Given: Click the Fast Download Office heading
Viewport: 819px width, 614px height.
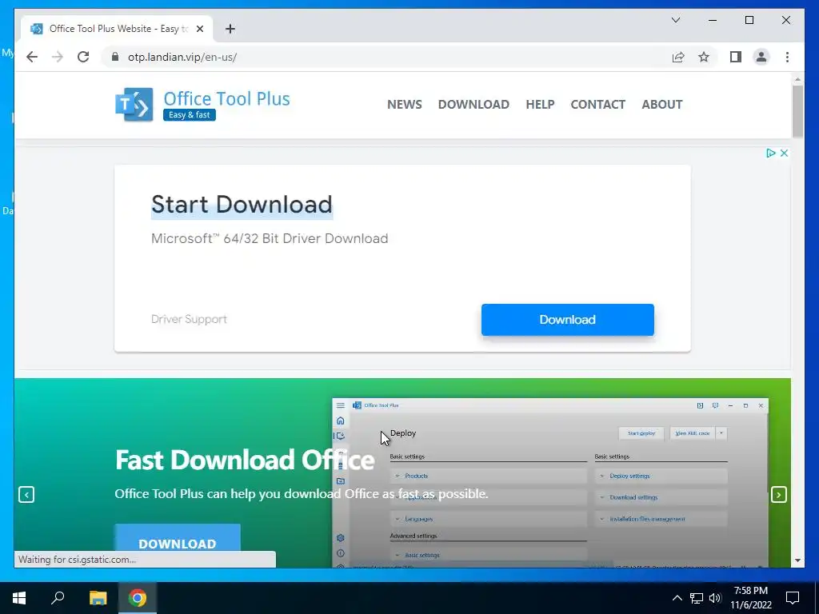Looking at the screenshot, I should (x=245, y=460).
